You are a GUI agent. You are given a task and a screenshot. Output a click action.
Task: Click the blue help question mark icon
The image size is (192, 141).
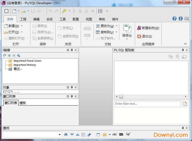click(174, 19)
